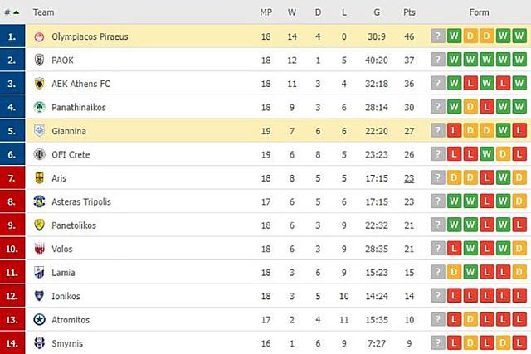Click the Asteras Tripolis crest icon
The image size is (531, 354).
point(39,201)
